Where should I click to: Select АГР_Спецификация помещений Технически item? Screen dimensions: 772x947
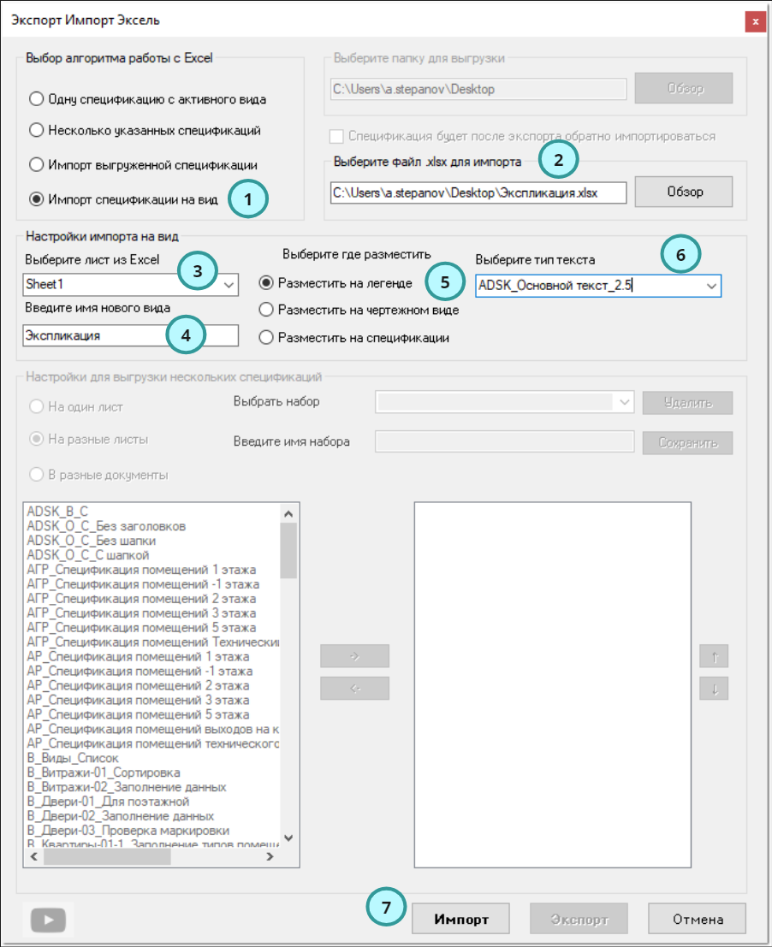coord(153,642)
